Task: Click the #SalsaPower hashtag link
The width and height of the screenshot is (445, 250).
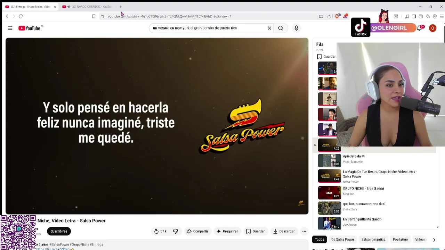Action: (59, 244)
